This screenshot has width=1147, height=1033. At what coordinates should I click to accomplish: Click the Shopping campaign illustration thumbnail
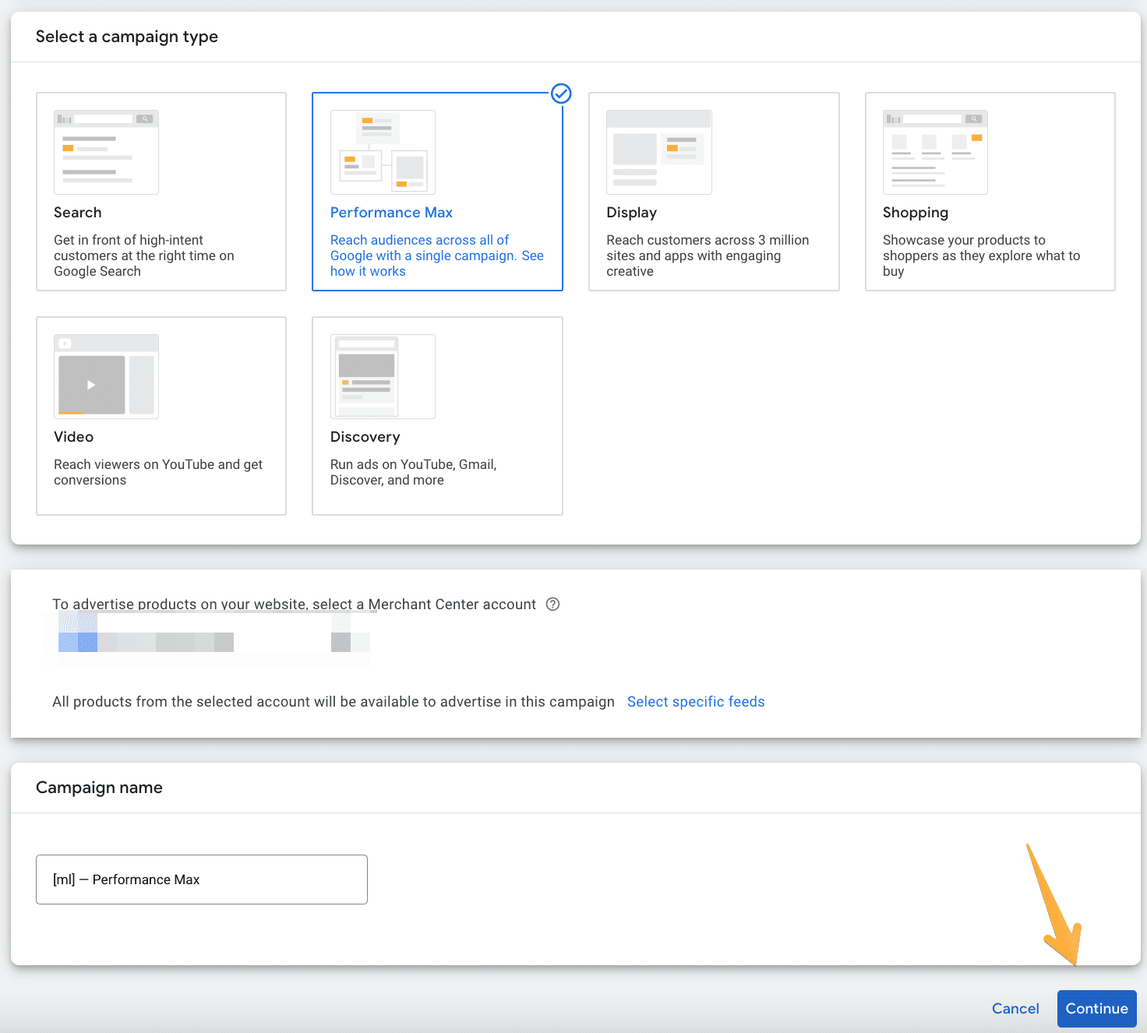(935, 152)
